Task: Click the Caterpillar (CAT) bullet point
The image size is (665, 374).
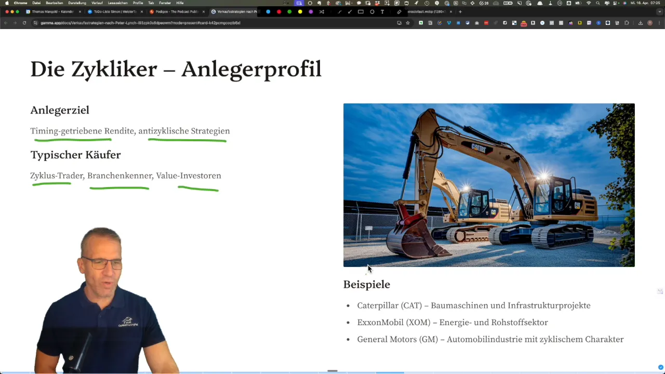Action: [474, 305]
